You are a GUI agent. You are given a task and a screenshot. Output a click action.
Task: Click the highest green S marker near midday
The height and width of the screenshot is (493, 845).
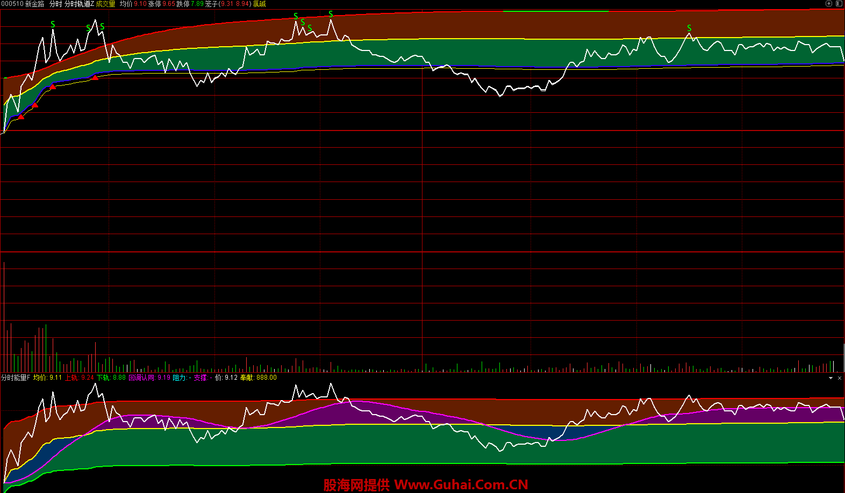(331, 15)
